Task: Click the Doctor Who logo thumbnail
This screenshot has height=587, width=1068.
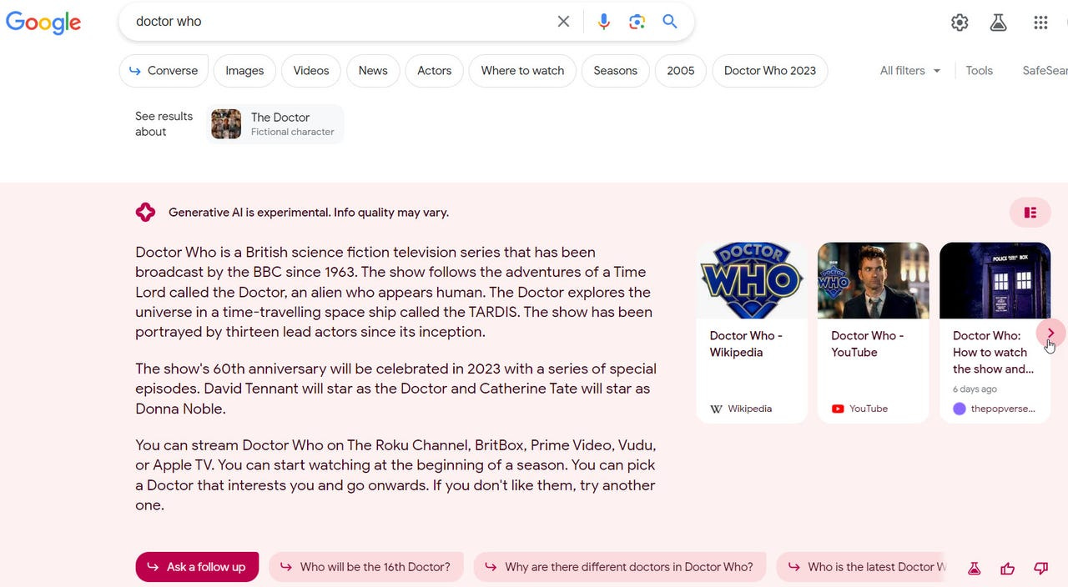Action: click(x=752, y=280)
